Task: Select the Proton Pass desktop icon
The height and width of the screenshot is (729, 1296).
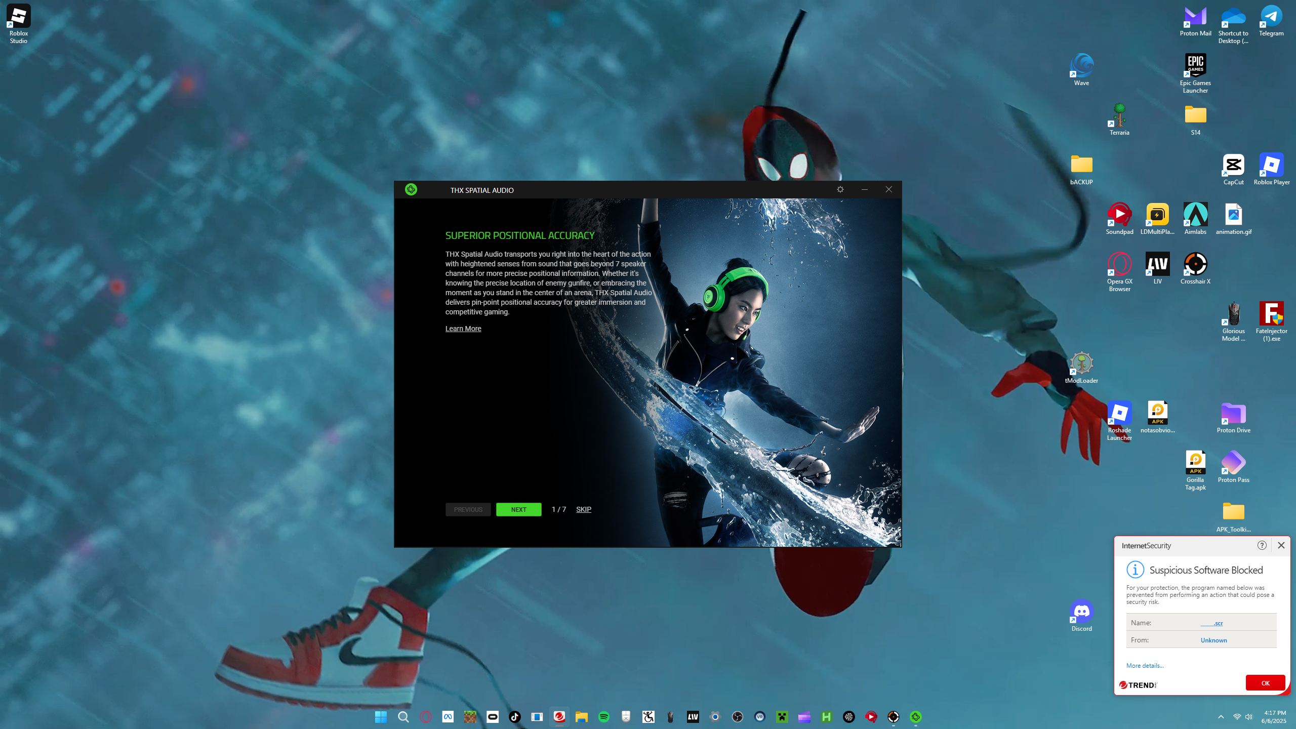Action: click(1233, 467)
